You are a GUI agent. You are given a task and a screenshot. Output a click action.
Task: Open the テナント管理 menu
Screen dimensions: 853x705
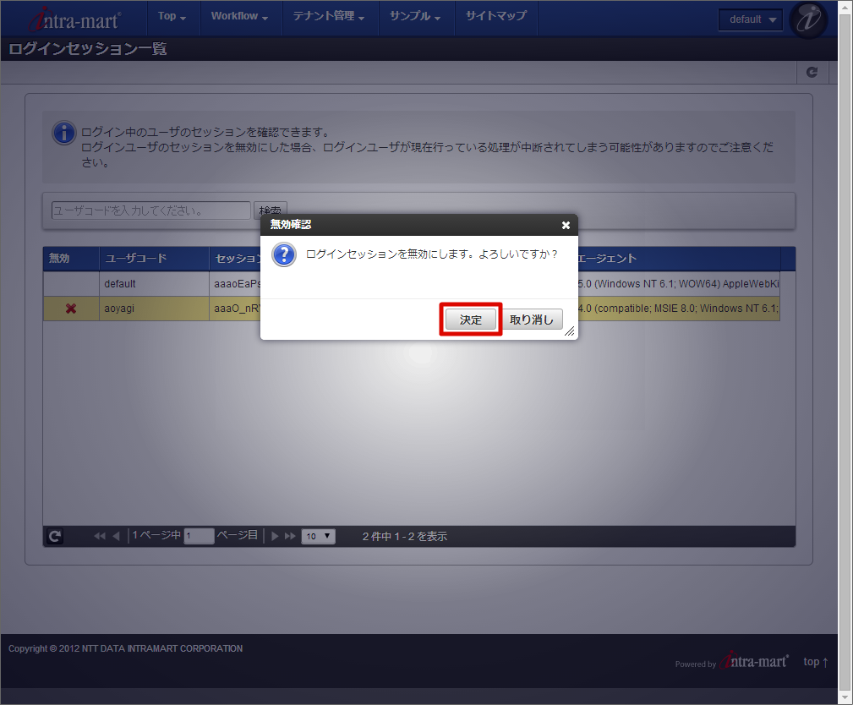click(x=329, y=16)
